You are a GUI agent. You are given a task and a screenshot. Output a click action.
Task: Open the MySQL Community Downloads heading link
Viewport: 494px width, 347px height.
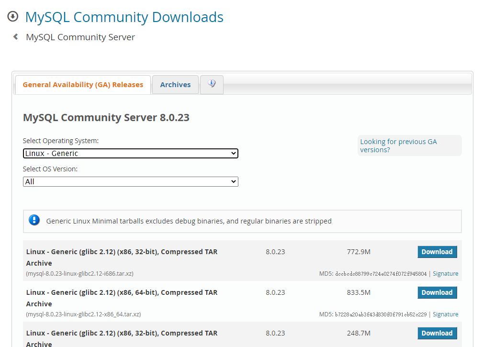124,17
